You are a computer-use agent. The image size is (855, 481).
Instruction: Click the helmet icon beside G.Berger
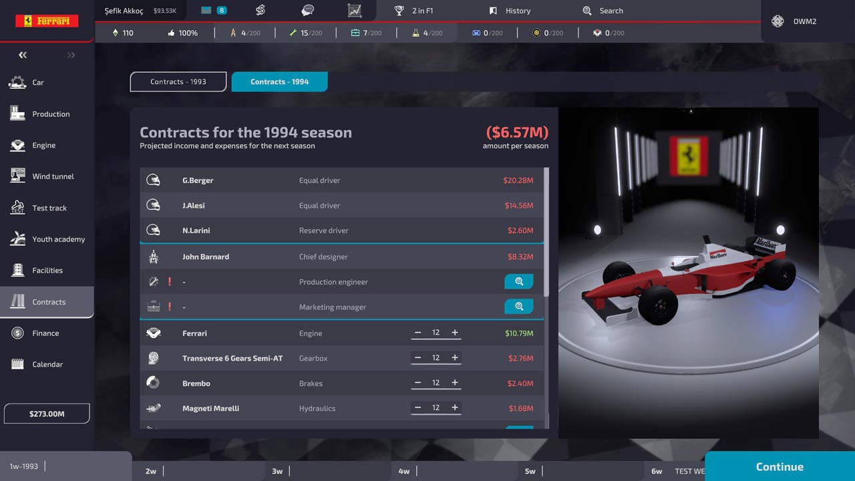click(x=153, y=180)
